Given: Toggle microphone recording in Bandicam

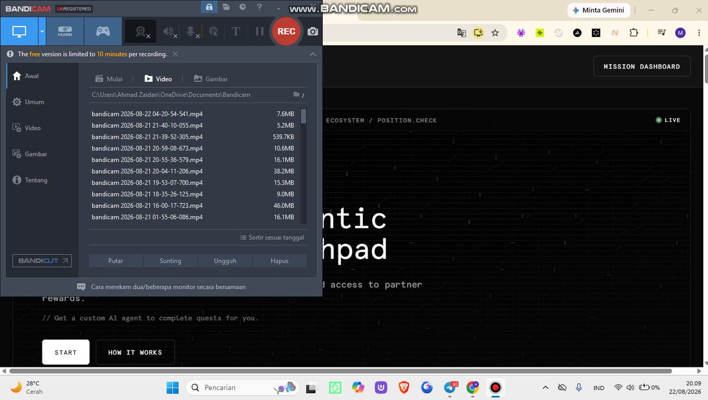Looking at the screenshot, I should pyautogui.click(x=193, y=32).
